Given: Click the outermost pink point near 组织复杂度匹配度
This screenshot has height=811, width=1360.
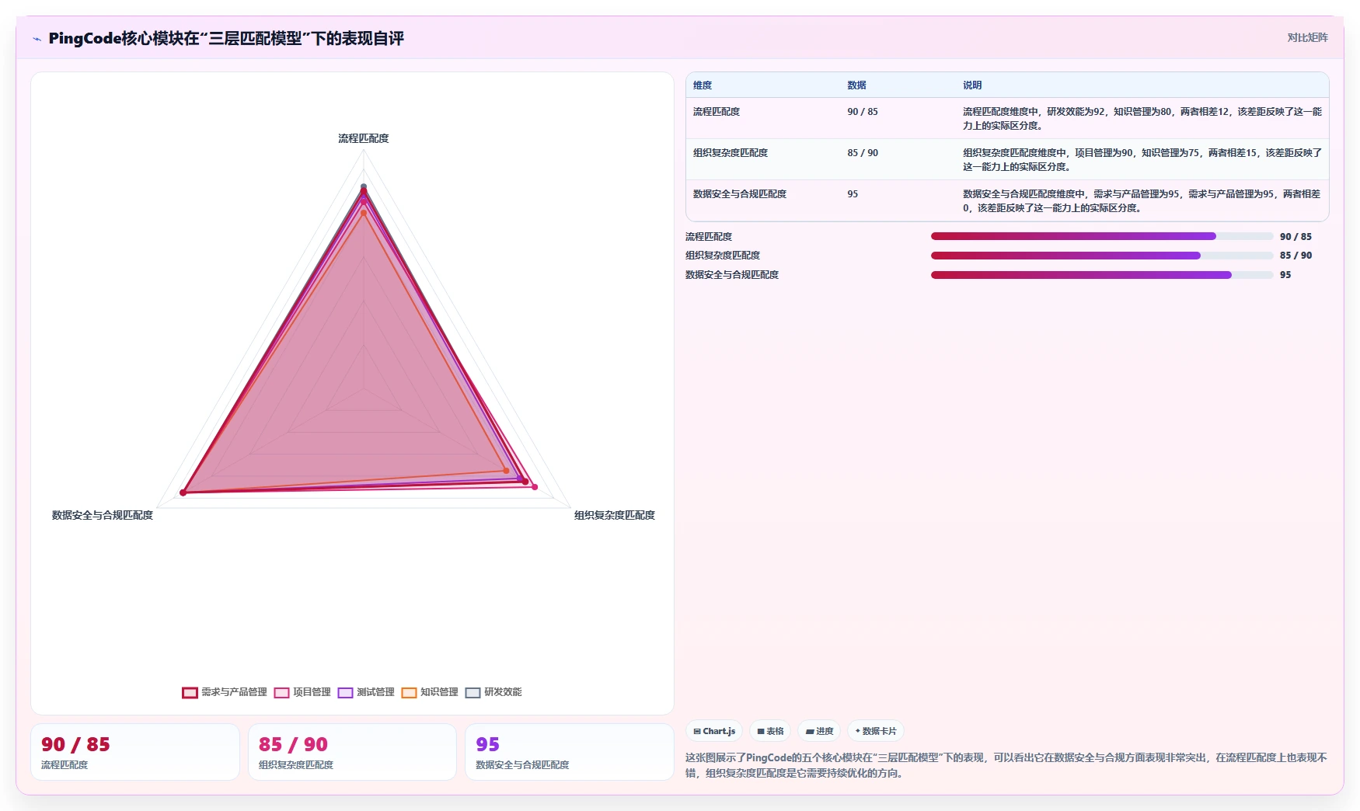Looking at the screenshot, I should [535, 487].
